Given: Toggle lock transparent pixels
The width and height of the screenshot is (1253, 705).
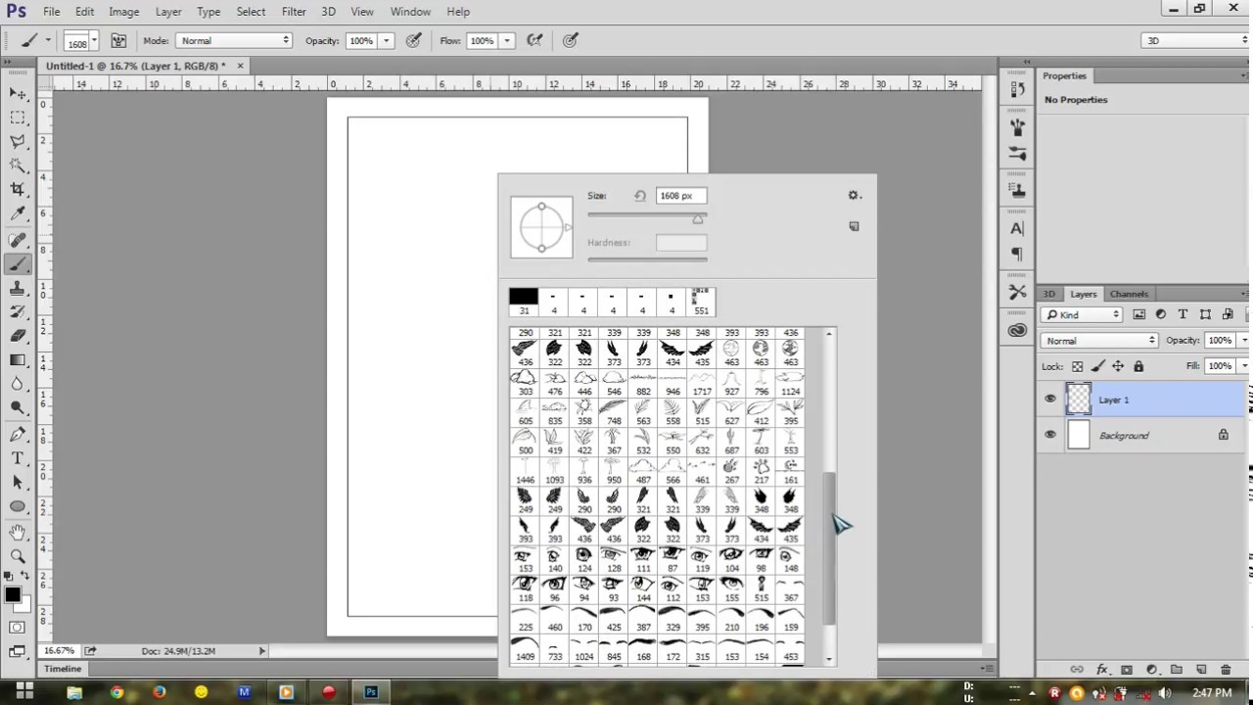Looking at the screenshot, I should pos(1077,366).
